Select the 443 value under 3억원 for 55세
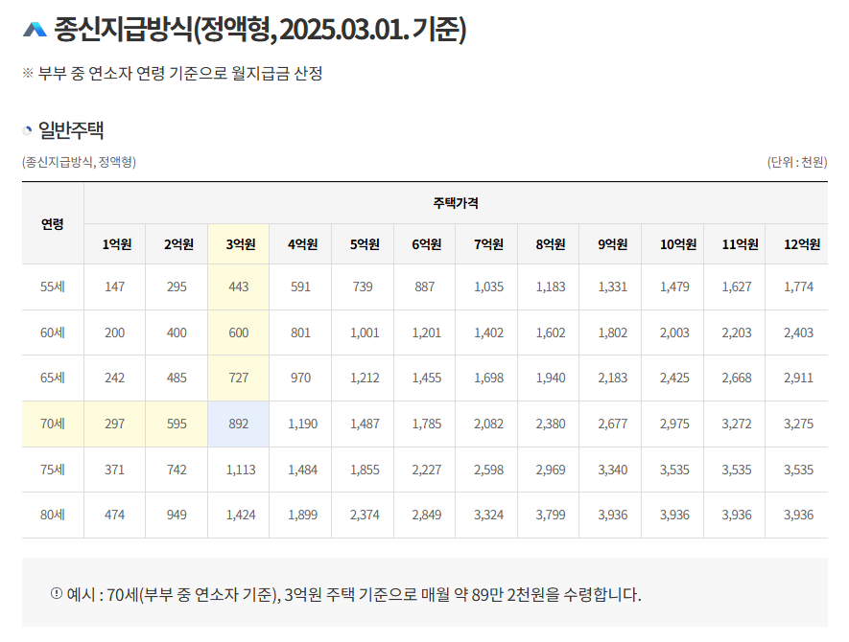This screenshot has width=849, height=642. [239, 286]
